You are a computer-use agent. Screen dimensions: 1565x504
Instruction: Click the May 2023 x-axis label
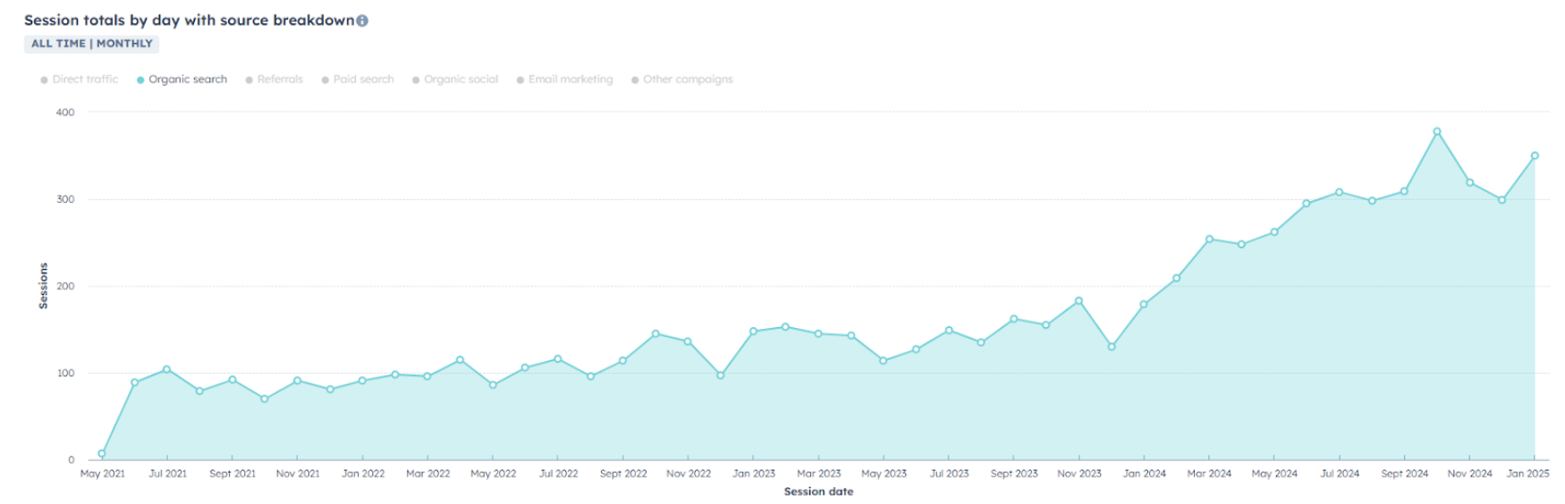884,474
